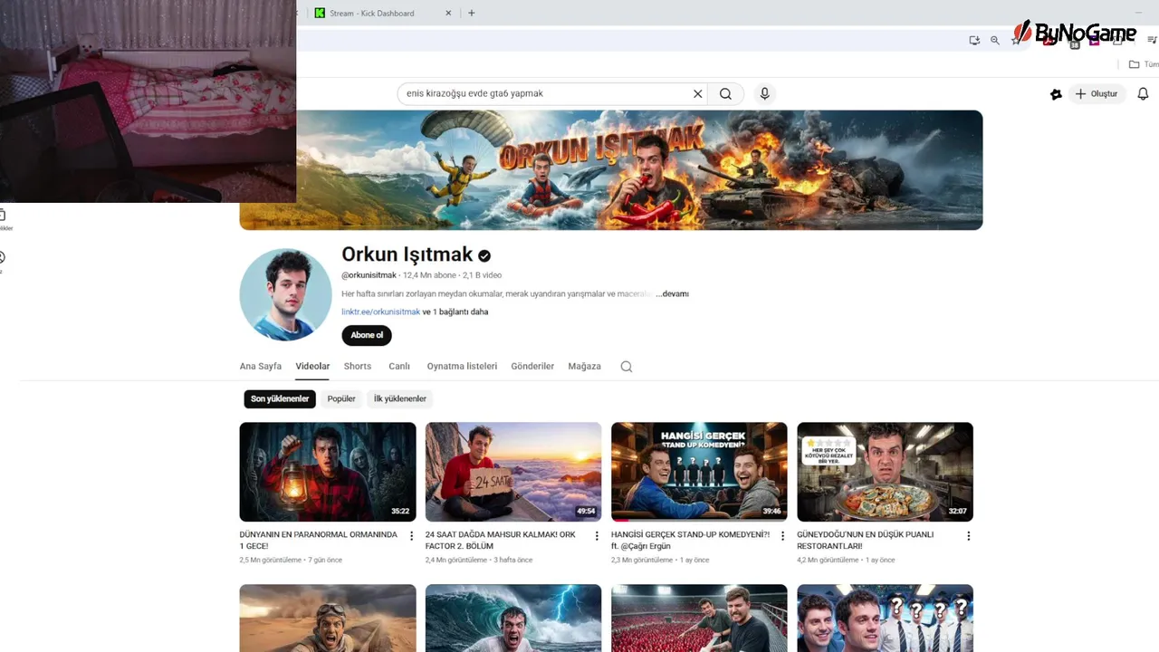The height and width of the screenshot is (652, 1159).
Task: Expand channel description with ...devamı
Action: (x=673, y=293)
